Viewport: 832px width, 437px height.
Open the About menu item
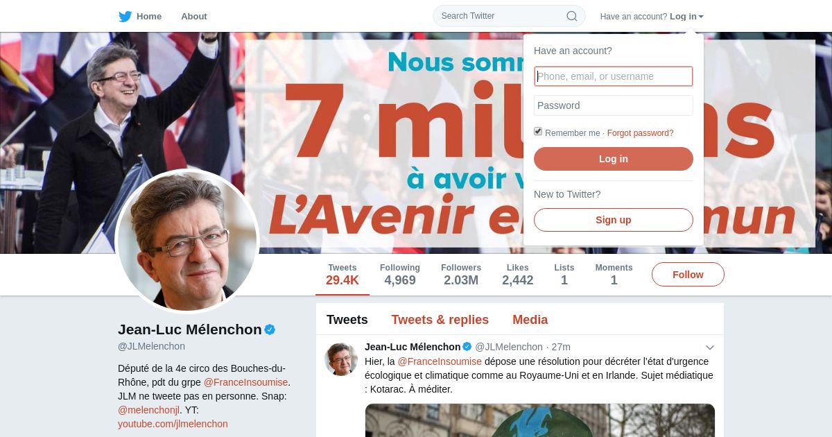[194, 17]
